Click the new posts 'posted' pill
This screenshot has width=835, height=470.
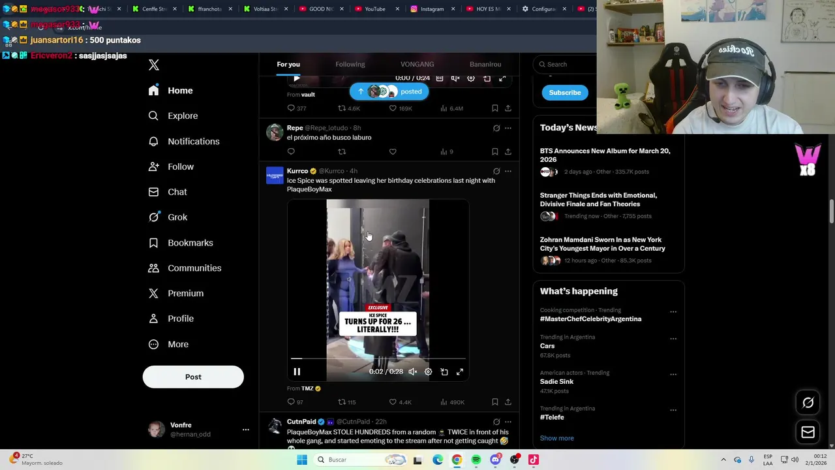[389, 91]
